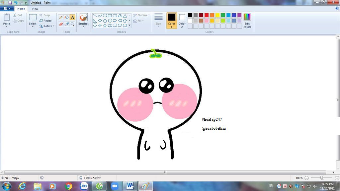Open Paint Help question mark icon
Image resolution: width=340 pixels, height=191 pixels.
(x=337, y=8)
